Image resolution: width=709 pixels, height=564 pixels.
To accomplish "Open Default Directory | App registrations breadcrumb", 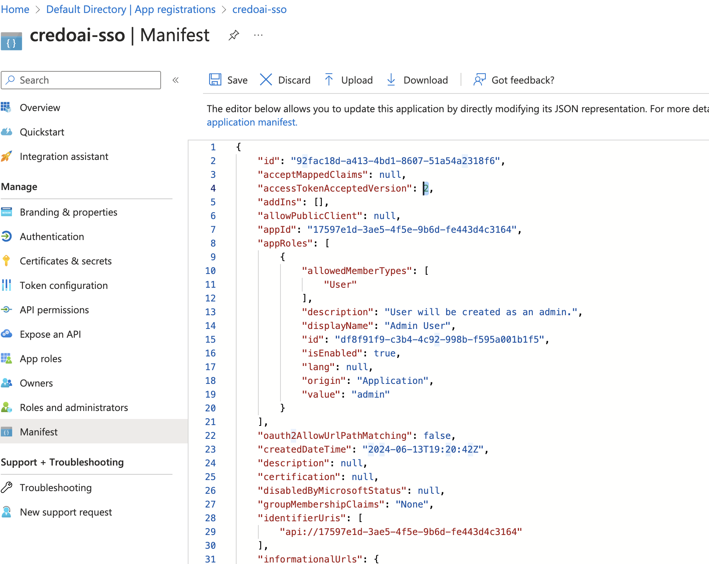I will click(131, 9).
